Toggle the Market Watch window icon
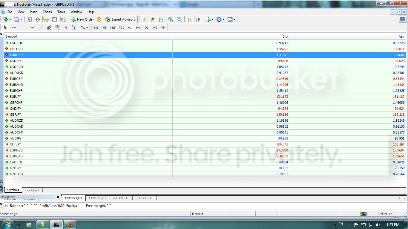The height and width of the screenshot is (229, 408). (x=29, y=19)
